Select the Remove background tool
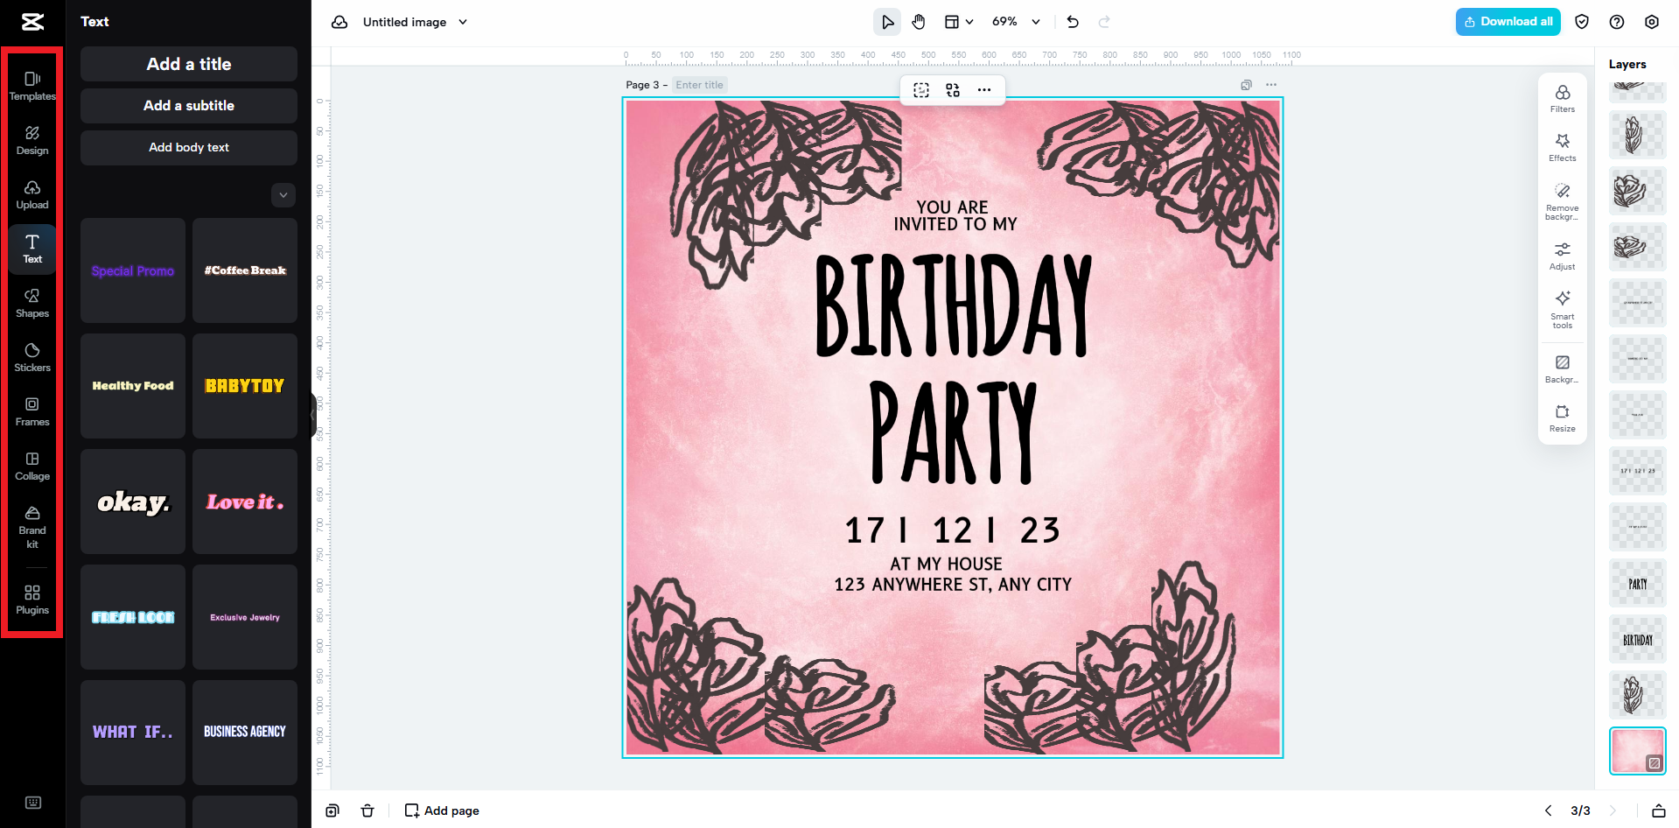Screen dimensions: 1679x828 click(x=1562, y=200)
